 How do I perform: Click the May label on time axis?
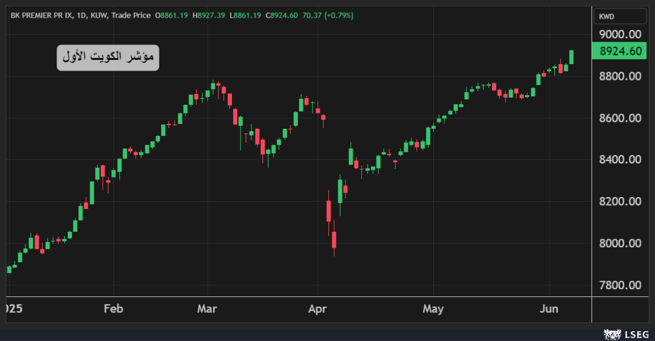point(433,309)
